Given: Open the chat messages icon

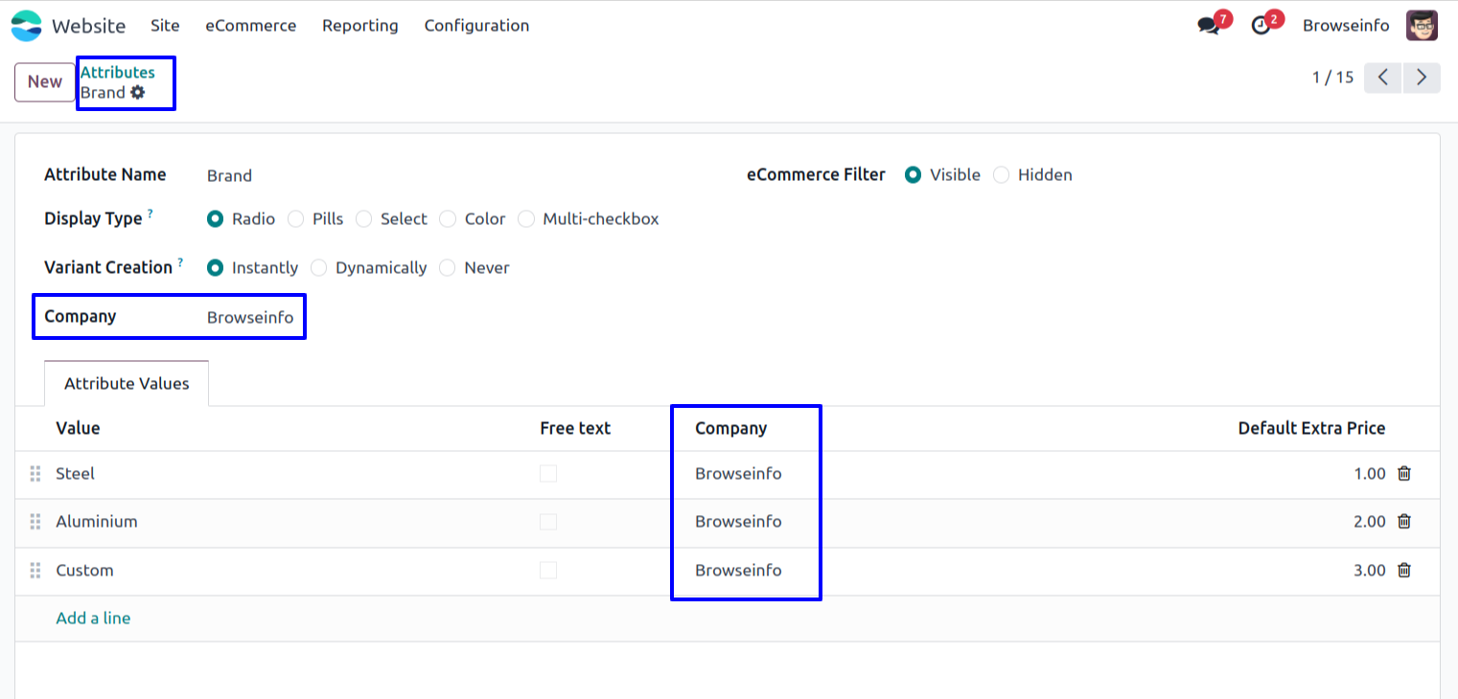Looking at the screenshot, I should coord(1209,26).
